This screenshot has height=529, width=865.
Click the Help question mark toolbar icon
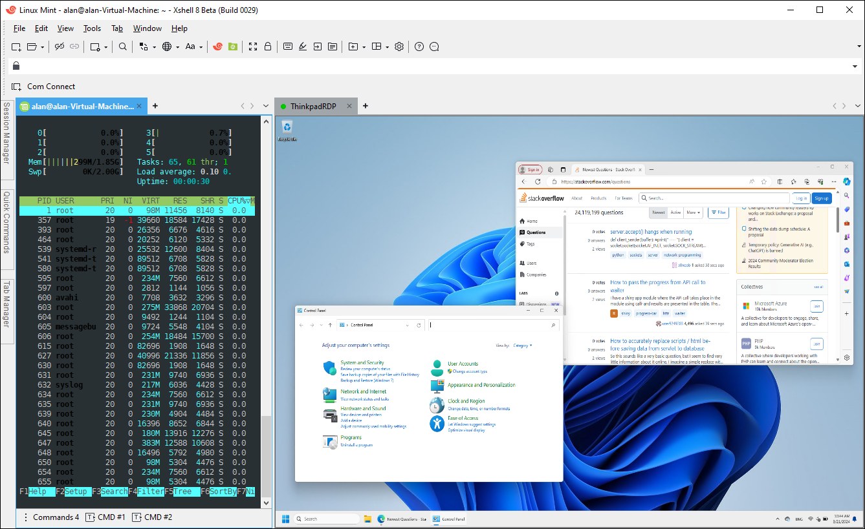point(419,47)
